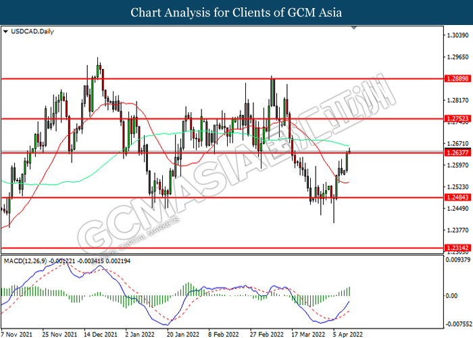This screenshot has height=338, width=473.
Task: Click the 8 Feb 2022 date label
Action: click(x=224, y=335)
